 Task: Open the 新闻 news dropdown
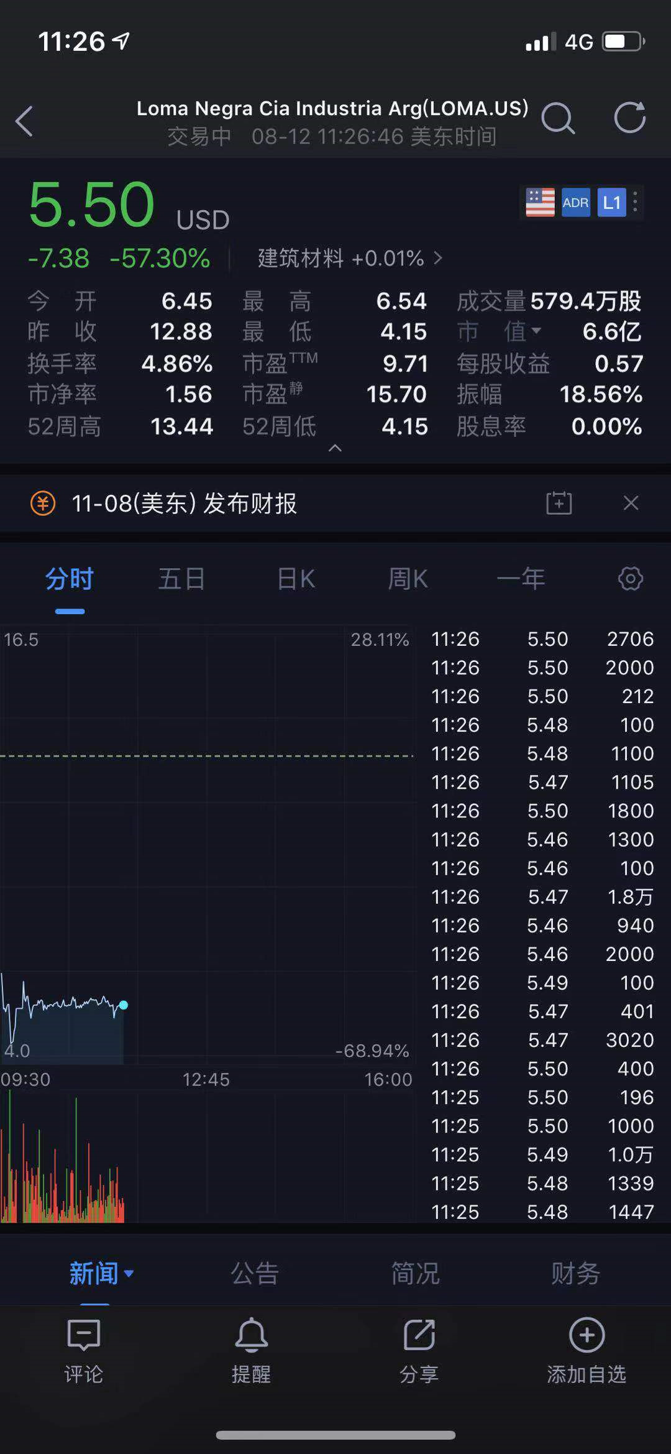(101, 1274)
